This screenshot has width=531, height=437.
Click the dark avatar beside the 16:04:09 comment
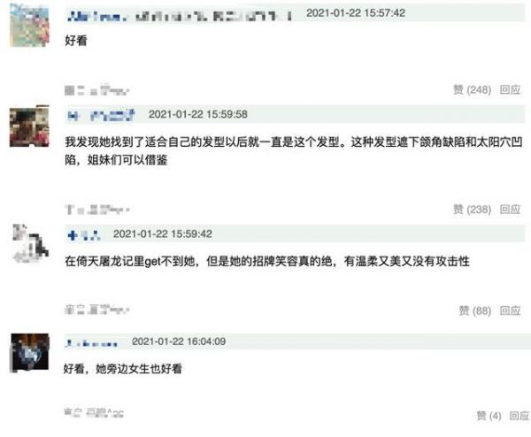click(30, 353)
